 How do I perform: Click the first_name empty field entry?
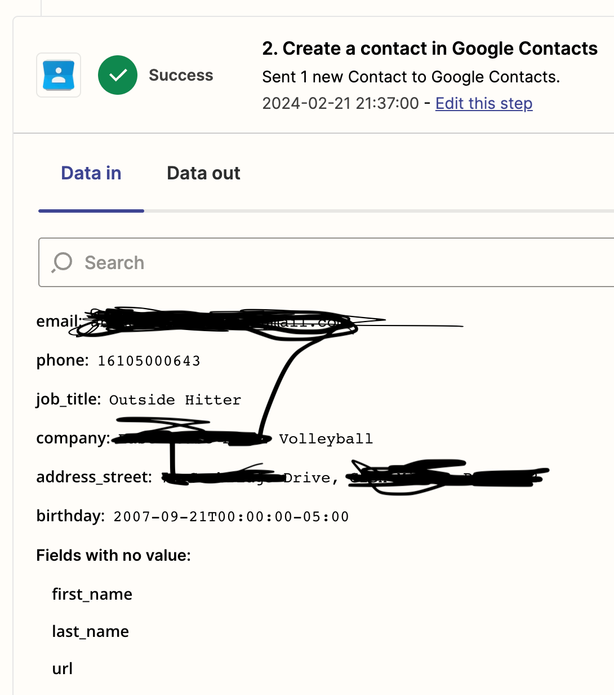(92, 595)
